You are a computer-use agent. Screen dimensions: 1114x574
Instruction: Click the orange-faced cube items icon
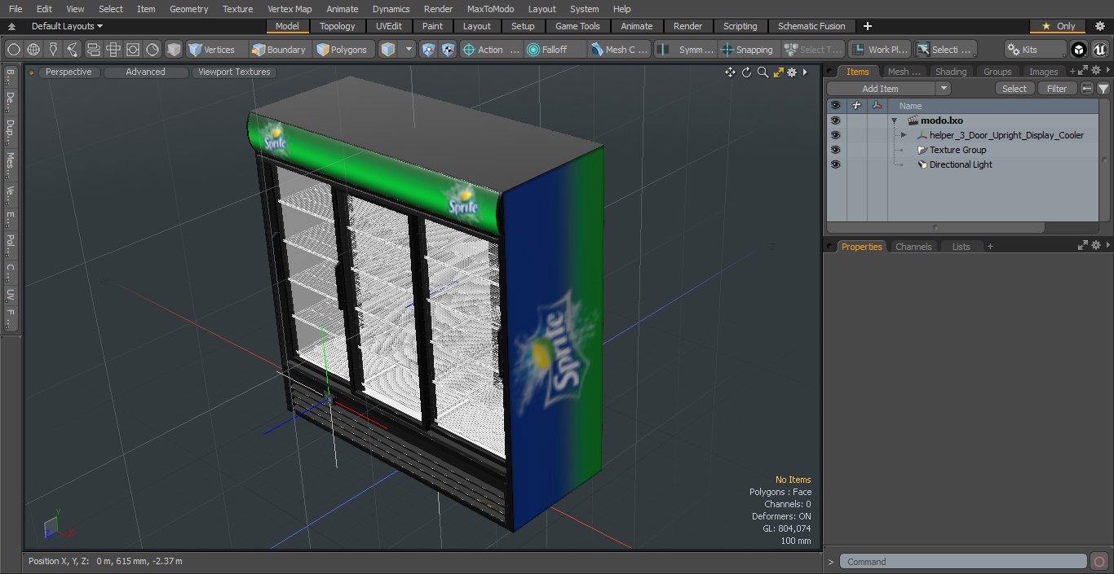click(x=388, y=50)
